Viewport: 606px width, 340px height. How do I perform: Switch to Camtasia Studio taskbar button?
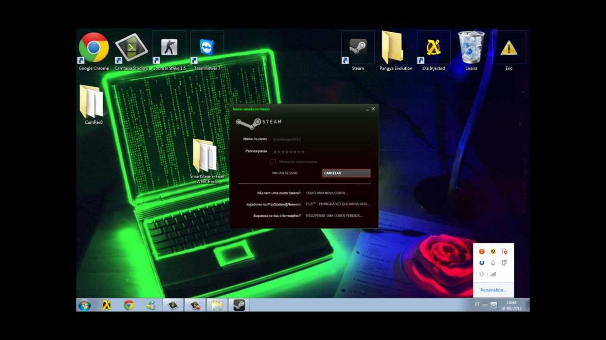(x=173, y=305)
